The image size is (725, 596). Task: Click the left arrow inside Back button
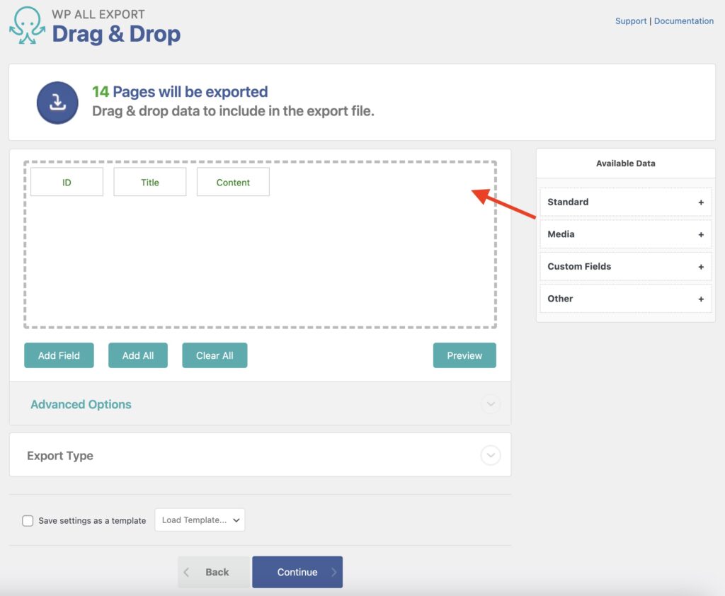pos(186,572)
